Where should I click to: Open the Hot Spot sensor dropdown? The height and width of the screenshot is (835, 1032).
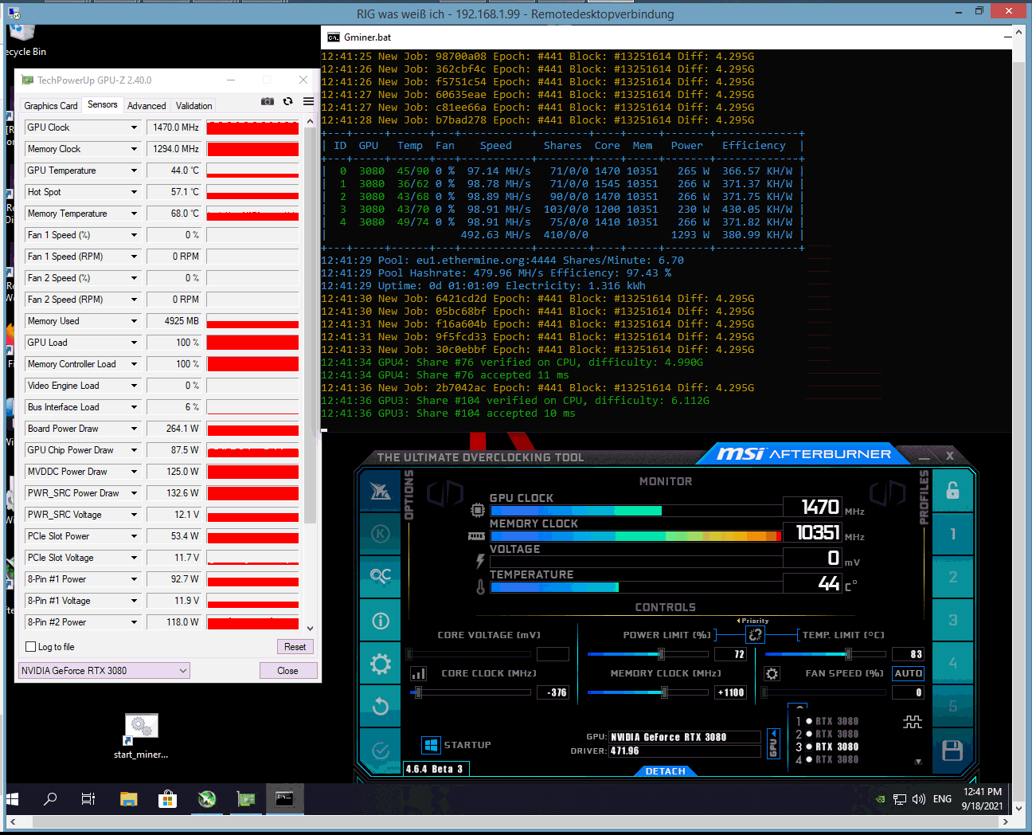(134, 192)
